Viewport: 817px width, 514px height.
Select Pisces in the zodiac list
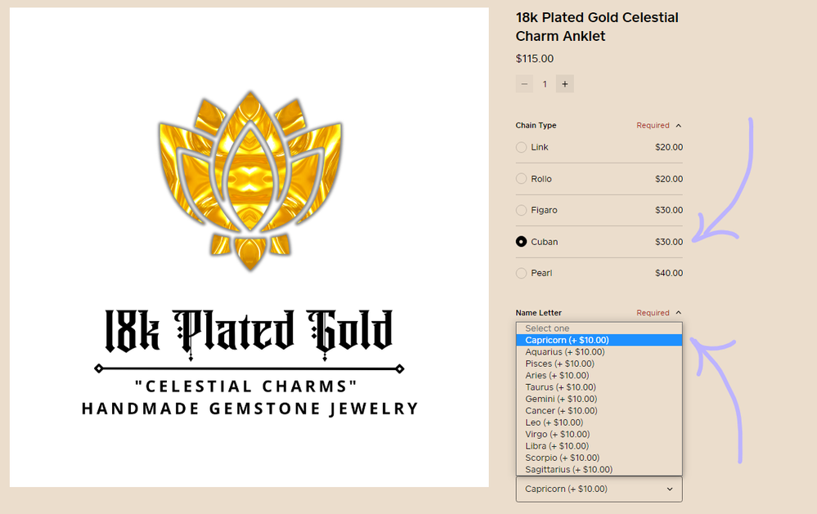[559, 364]
